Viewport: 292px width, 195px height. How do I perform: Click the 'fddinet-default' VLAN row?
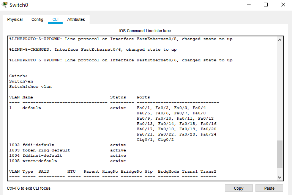68,156
